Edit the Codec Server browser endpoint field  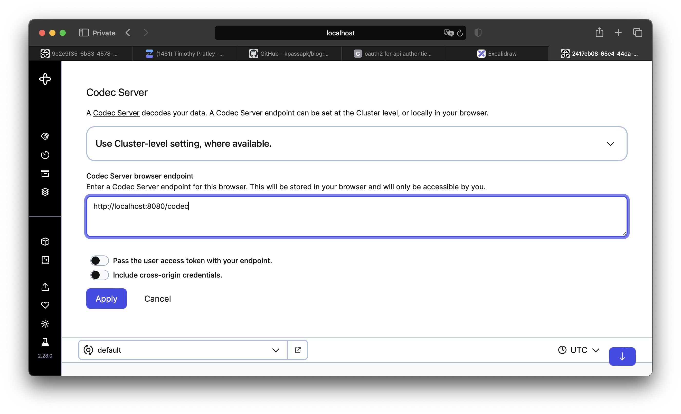click(x=356, y=216)
